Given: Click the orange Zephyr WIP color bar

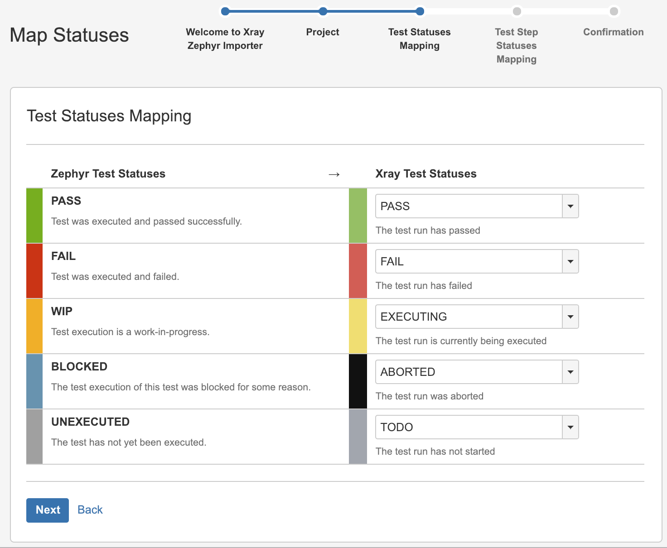Looking at the screenshot, I should click(x=34, y=326).
